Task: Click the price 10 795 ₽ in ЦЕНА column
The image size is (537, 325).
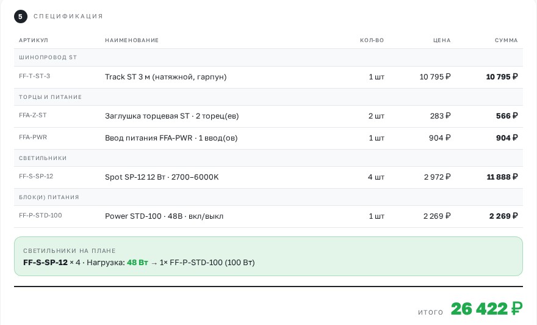Action: point(435,77)
